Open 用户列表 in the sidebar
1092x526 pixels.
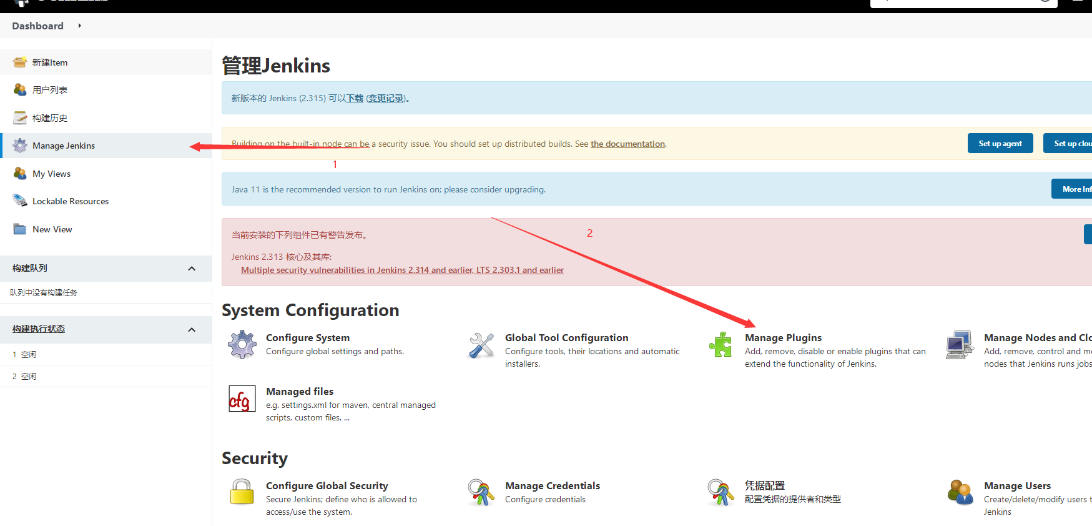pos(50,90)
